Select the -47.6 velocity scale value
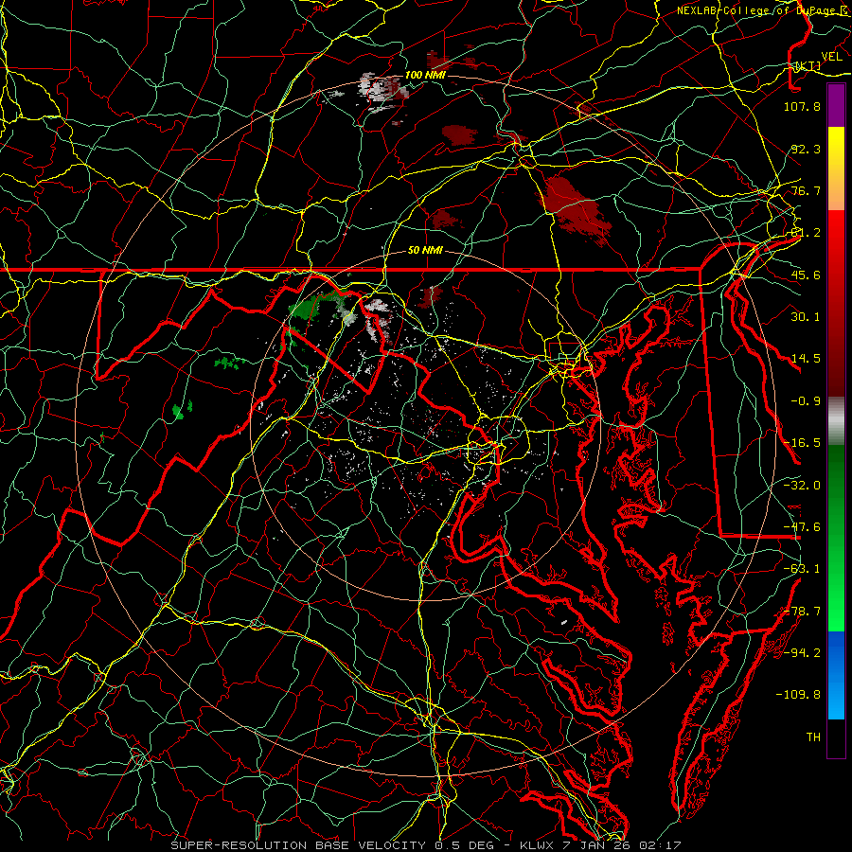This screenshot has width=852, height=852. click(x=802, y=527)
